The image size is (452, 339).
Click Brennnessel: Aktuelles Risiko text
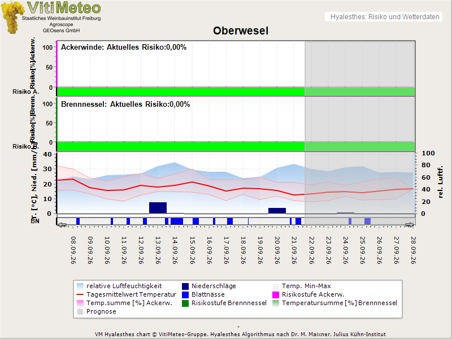coord(125,105)
